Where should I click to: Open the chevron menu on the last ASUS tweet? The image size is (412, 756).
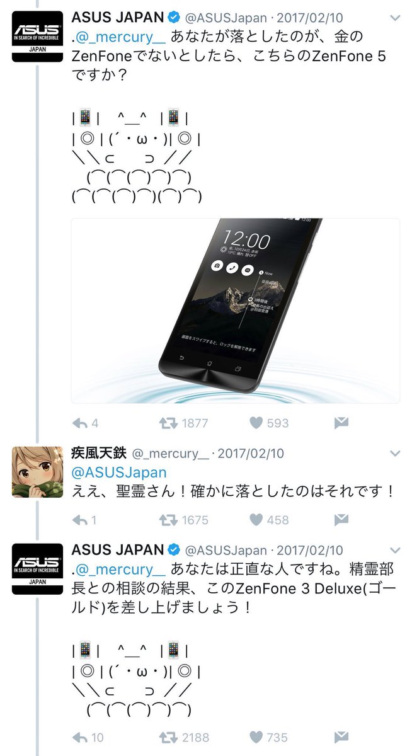pos(395,550)
